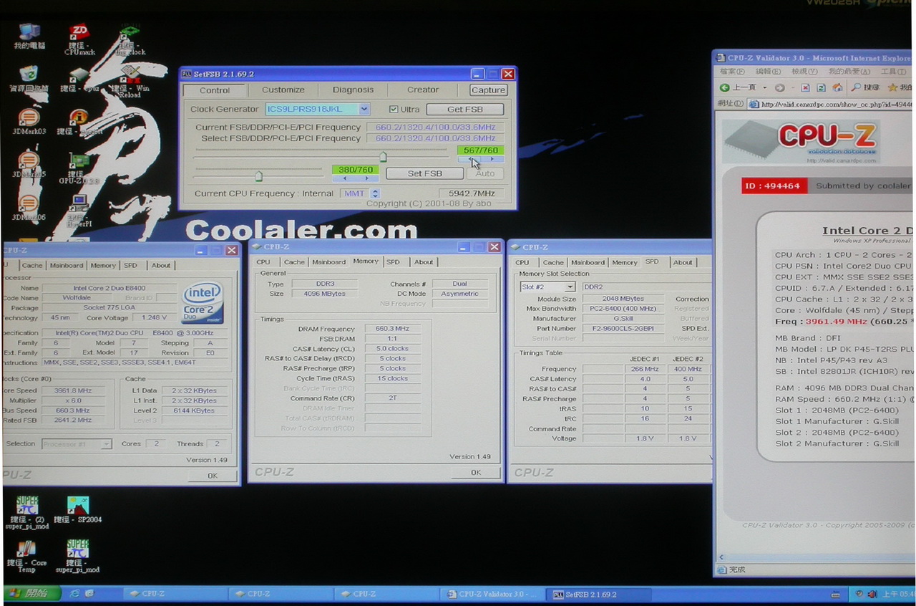Click the IE search magnifier icon

point(857,87)
